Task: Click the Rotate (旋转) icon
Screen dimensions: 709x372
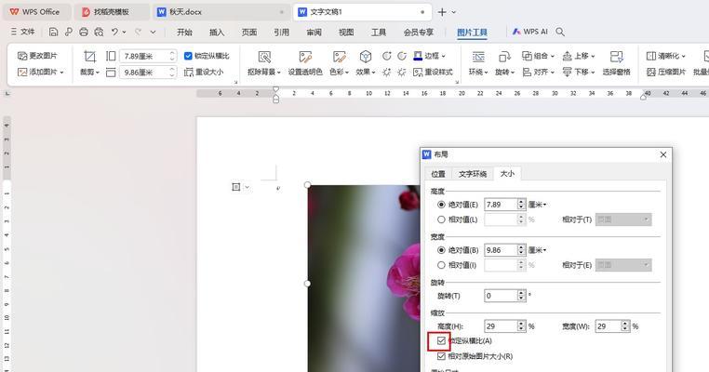Action: 504,57
